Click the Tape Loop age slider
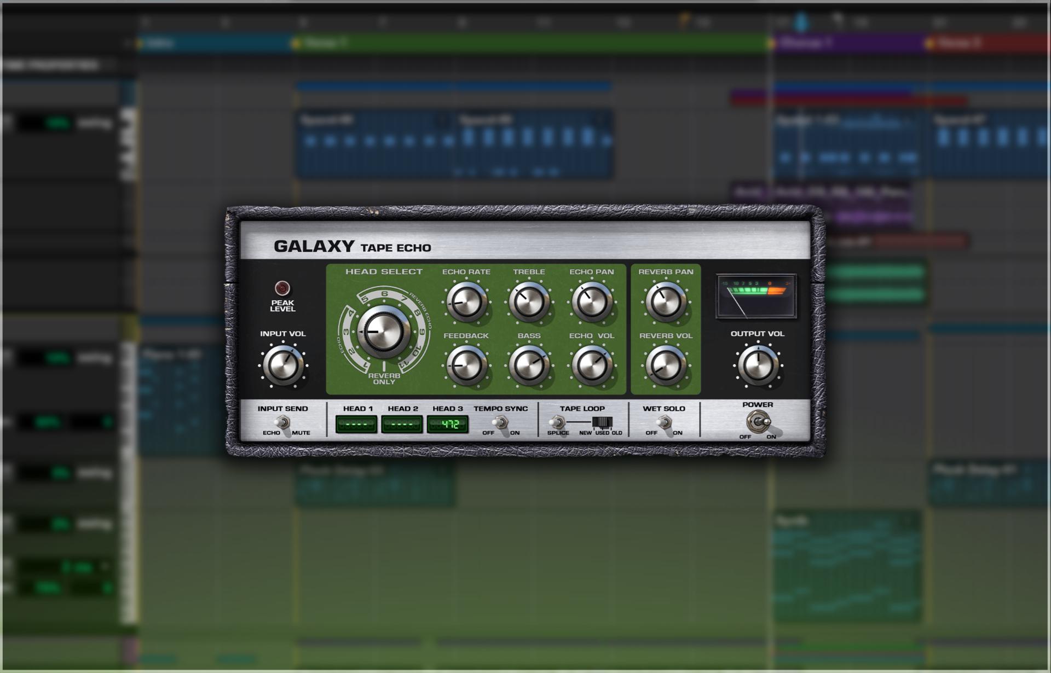Image resolution: width=1051 pixels, height=673 pixels. [x=602, y=422]
